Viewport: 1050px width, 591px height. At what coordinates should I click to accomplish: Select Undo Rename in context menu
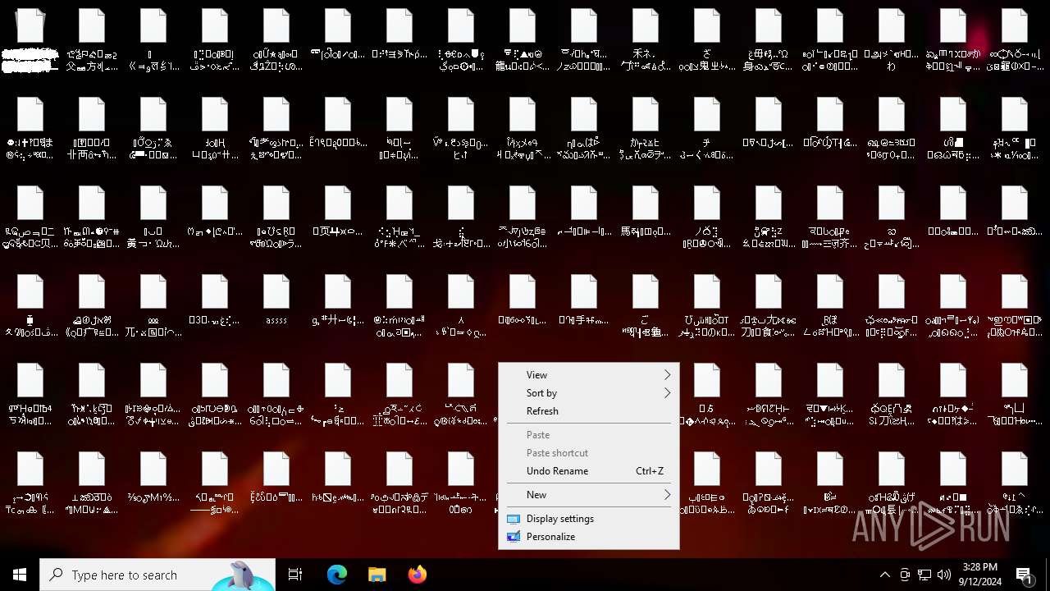pyautogui.click(x=589, y=471)
